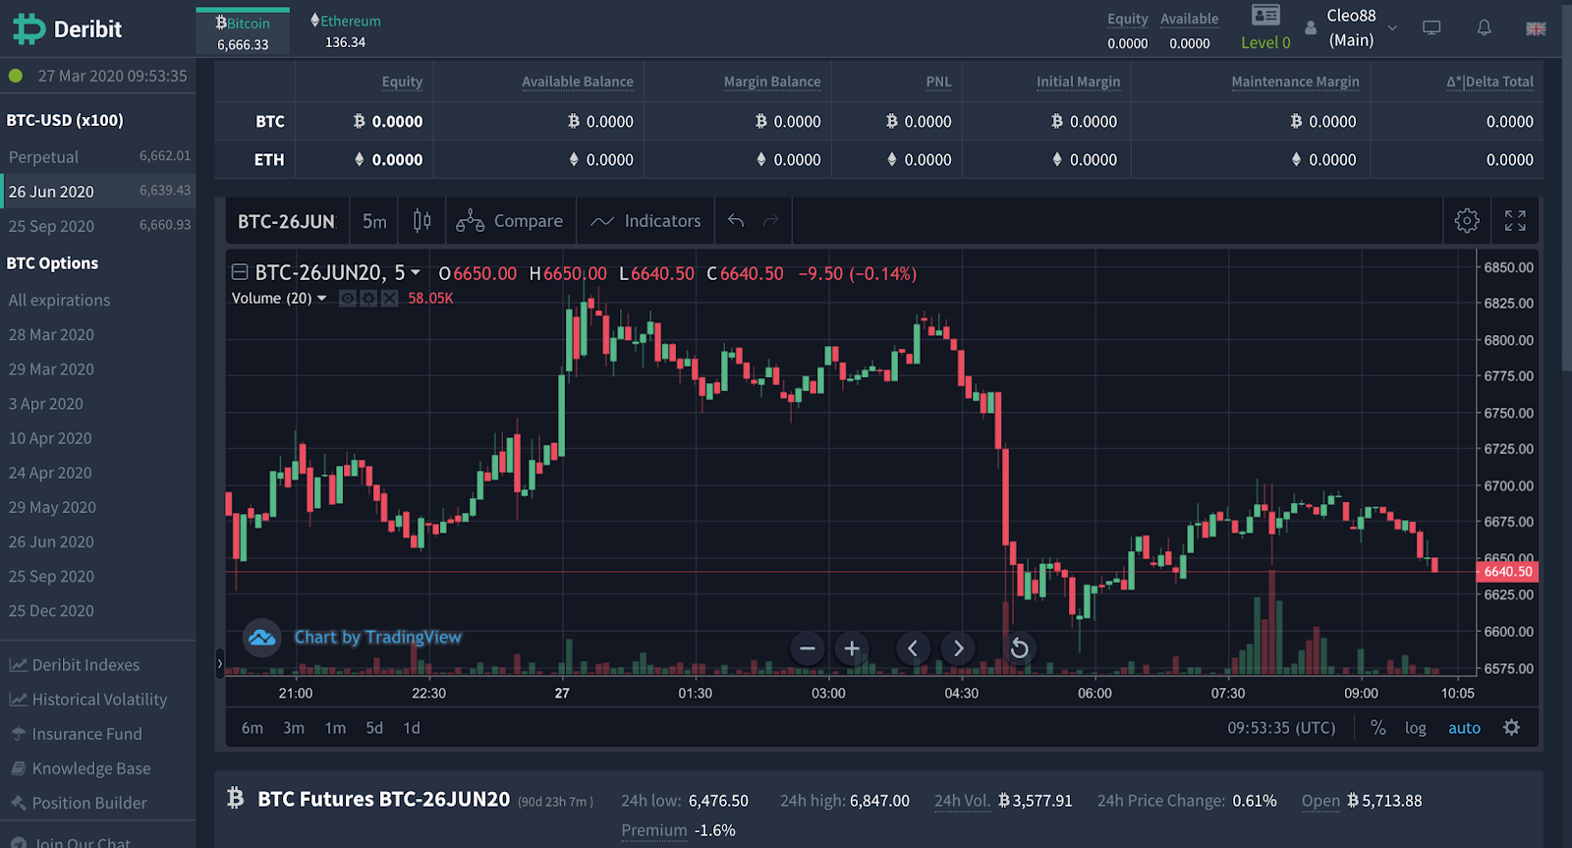The height and width of the screenshot is (848, 1572).
Task: Toggle percent scale mode
Action: [1378, 728]
